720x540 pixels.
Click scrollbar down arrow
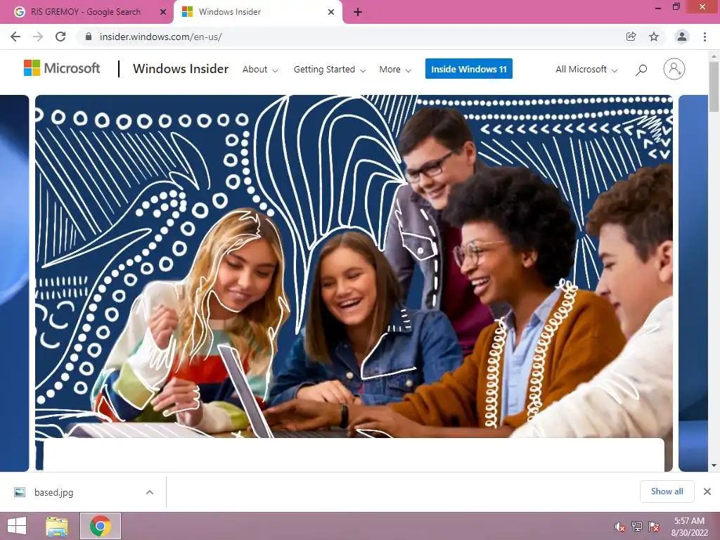pos(714,465)
